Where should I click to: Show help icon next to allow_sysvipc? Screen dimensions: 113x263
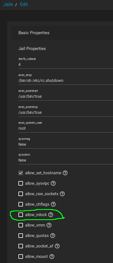53,184
